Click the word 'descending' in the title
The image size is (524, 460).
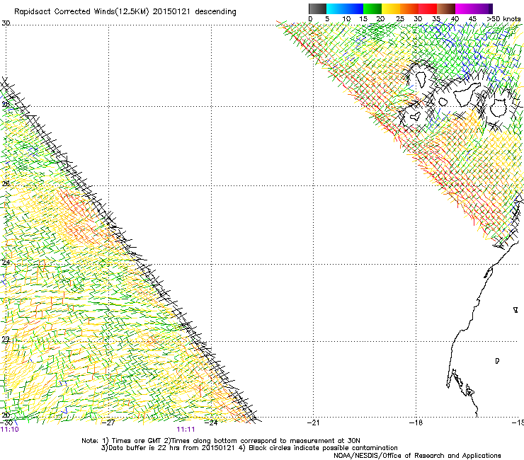215,12
